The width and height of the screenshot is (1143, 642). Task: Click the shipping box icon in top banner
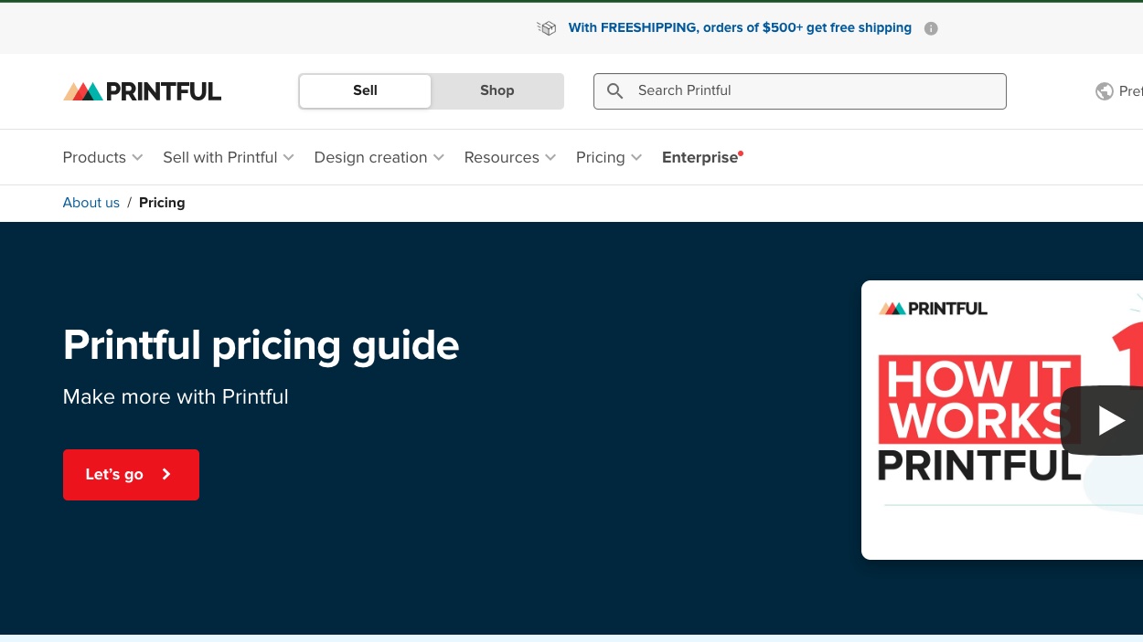547,28
